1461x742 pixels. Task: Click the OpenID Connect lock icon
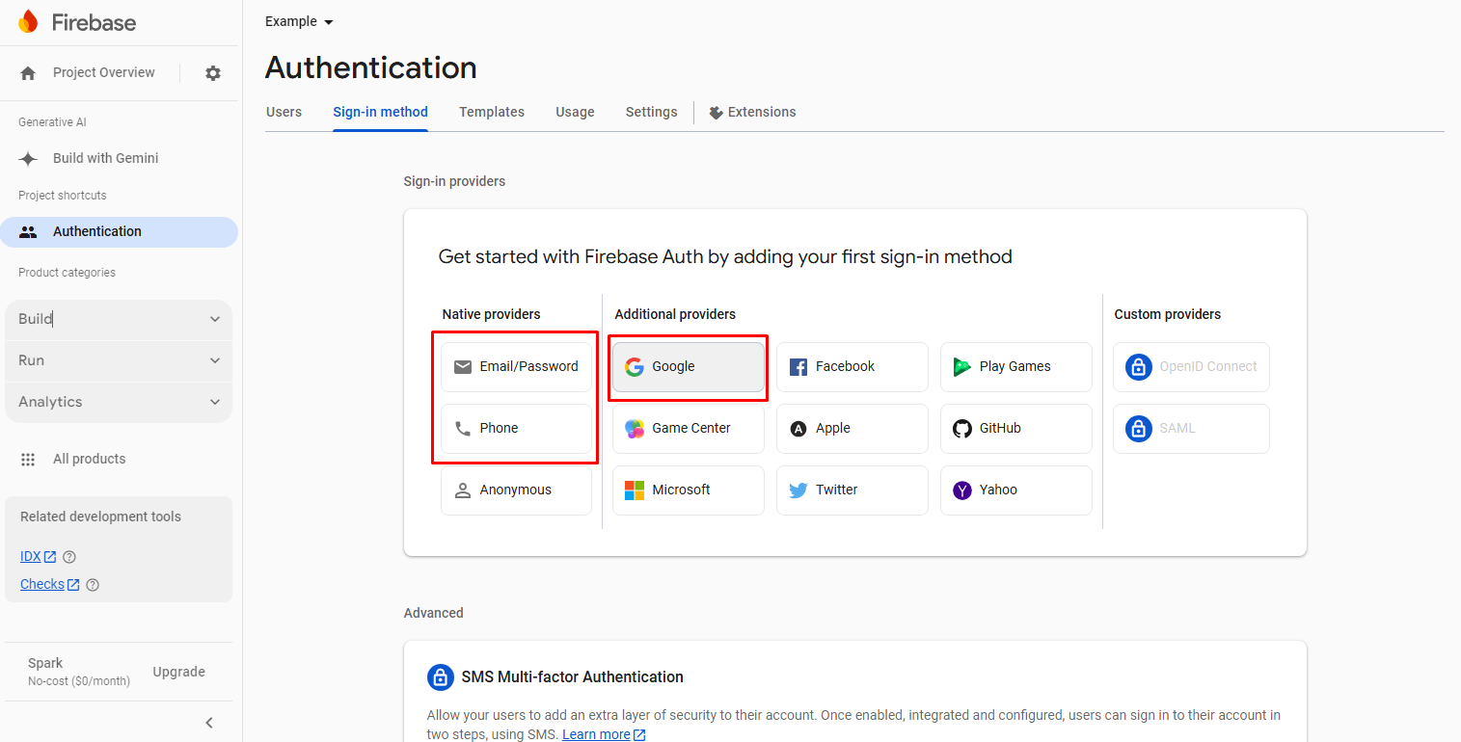click(x=1138, y=367)
